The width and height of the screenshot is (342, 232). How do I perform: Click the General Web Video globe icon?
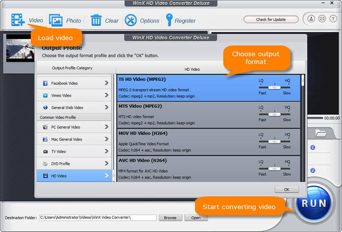click(x=45, y=107)
